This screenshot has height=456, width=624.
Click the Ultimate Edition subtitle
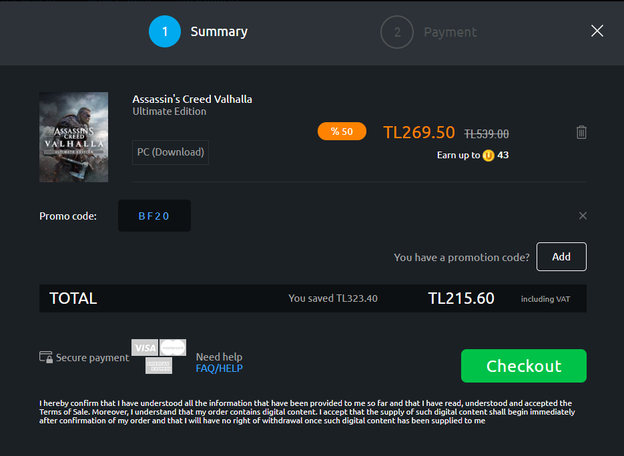(170, 111)
